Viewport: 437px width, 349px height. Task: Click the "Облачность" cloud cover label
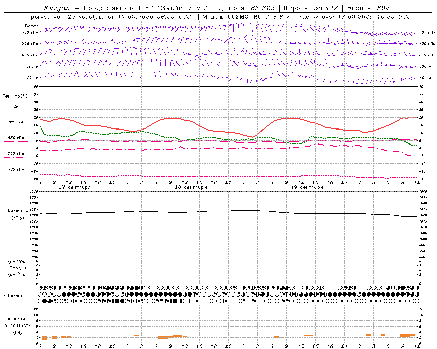pyautogui.click(x=17, y=295)
